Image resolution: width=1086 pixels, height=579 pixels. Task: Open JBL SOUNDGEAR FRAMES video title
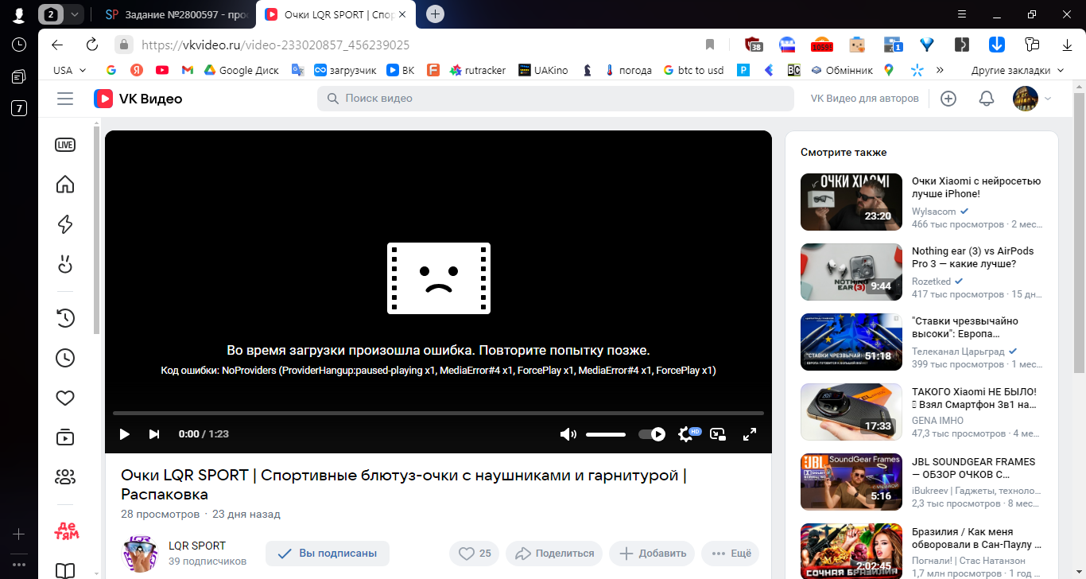pos(974,468)
